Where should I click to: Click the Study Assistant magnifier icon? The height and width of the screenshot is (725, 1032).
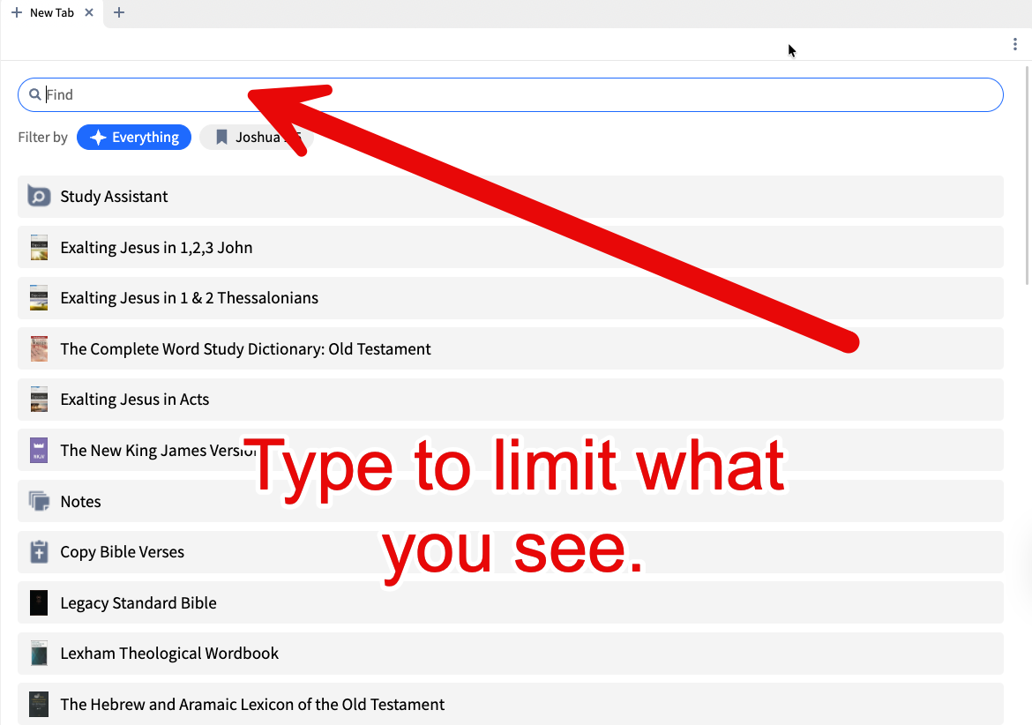coord(39,196)
